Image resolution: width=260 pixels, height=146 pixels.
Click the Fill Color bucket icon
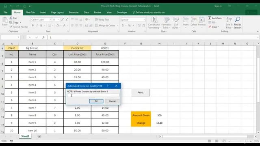[58, 25]
